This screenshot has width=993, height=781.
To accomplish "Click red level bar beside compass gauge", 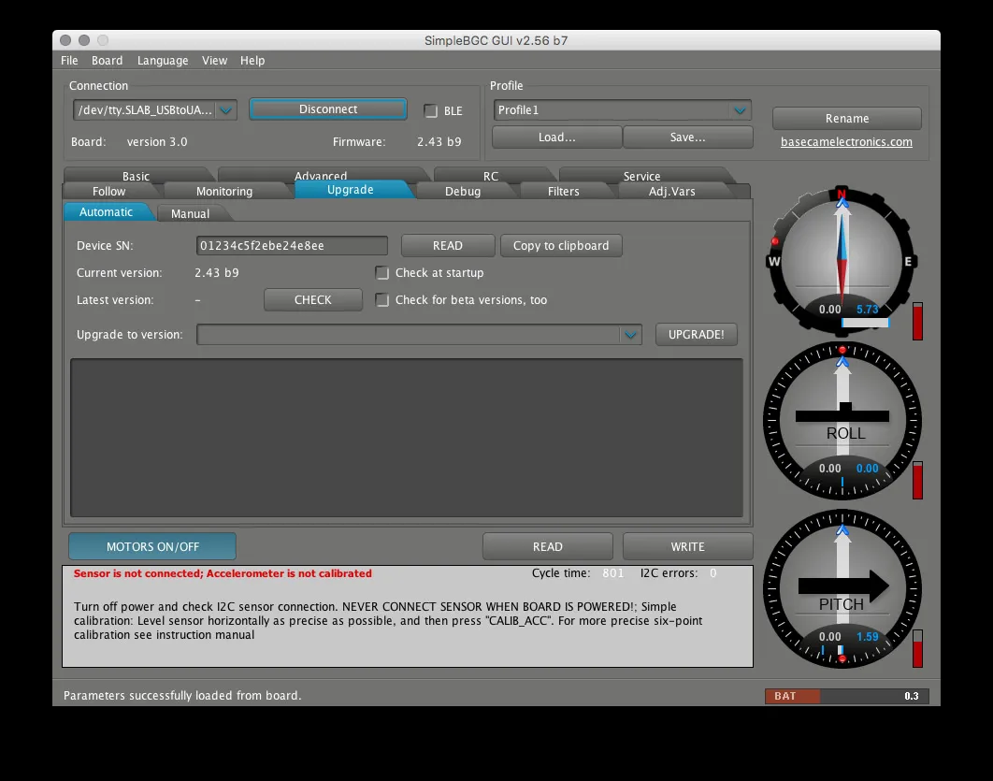I will [917, 321].
